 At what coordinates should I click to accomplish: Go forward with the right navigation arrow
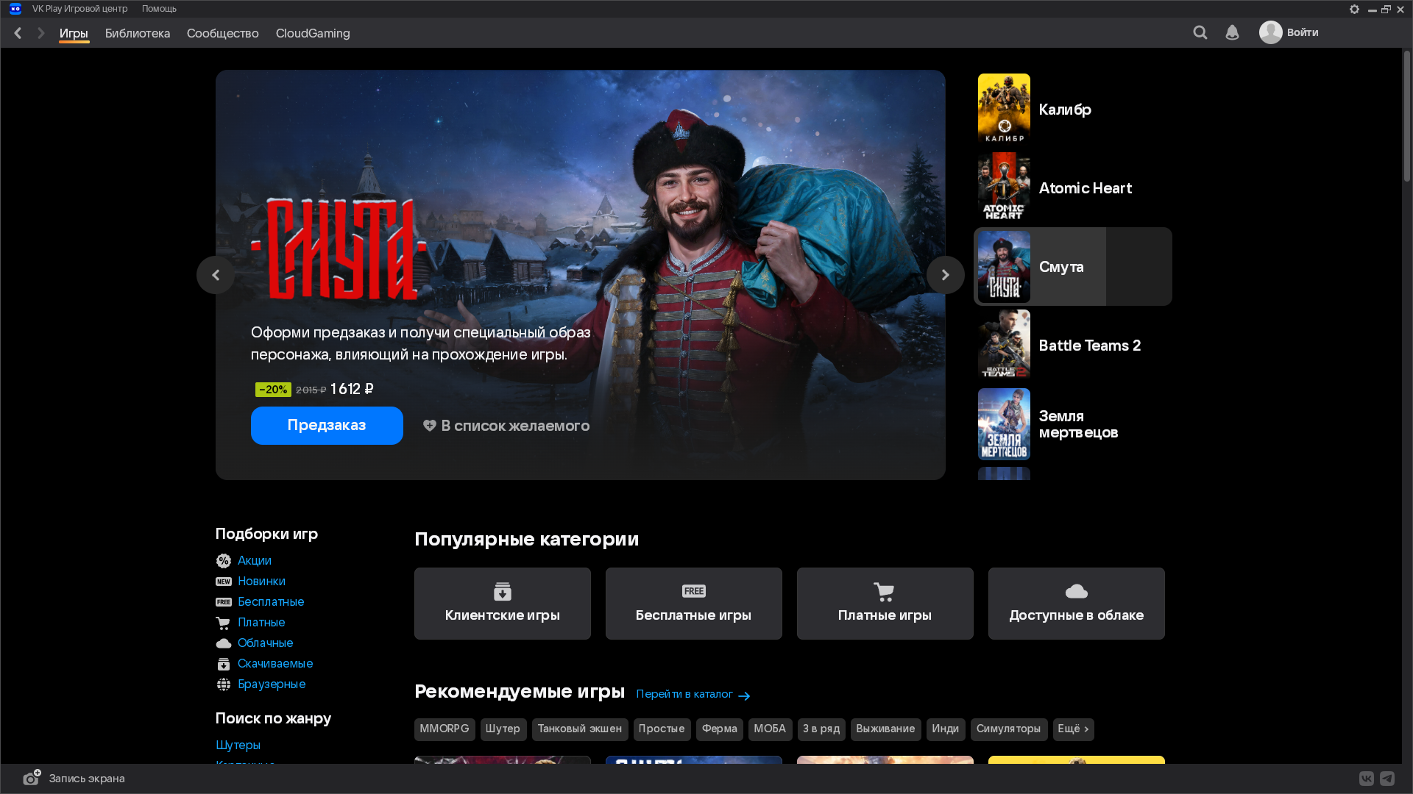41,33
